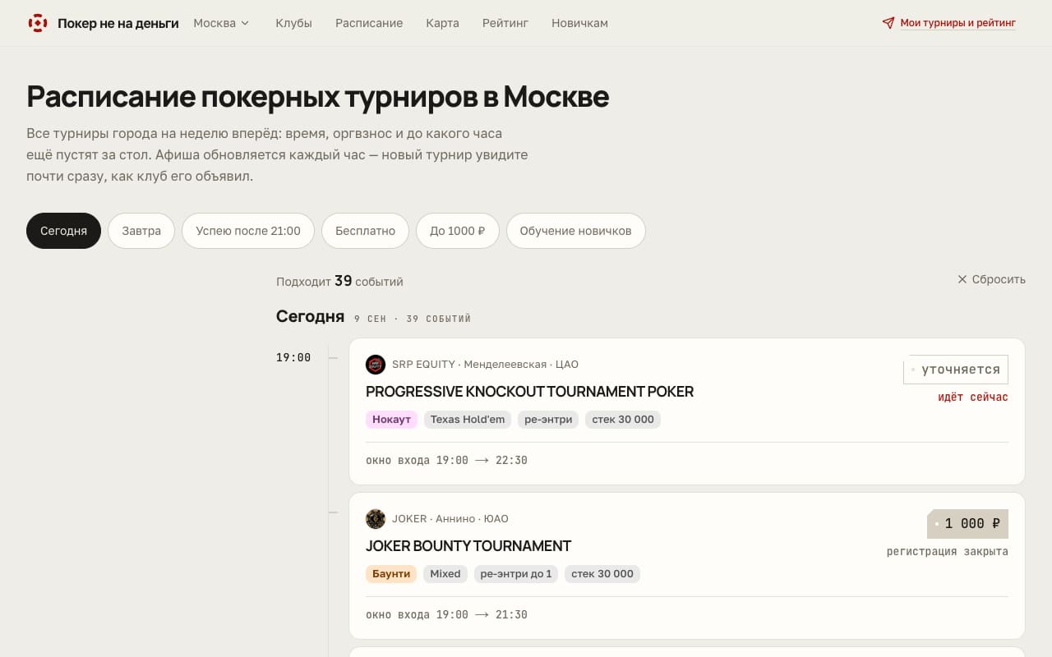Open the Рейтинг menu item
The height and width of the screenshot is (657, 1052).
click(505, 23)
